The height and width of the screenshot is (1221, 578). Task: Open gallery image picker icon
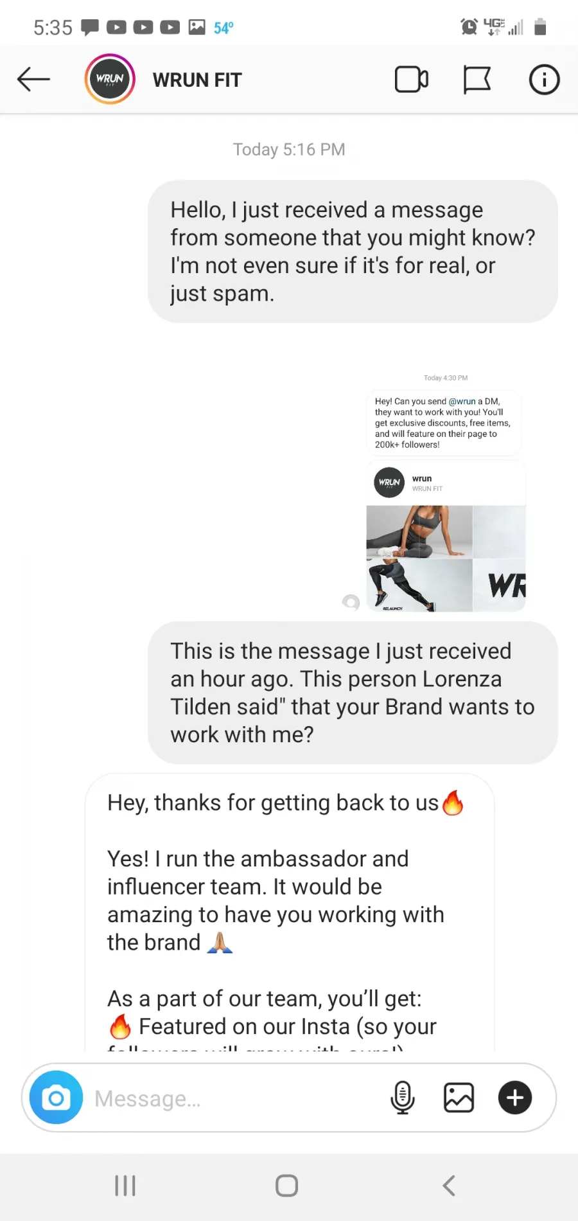[459, 1098]
